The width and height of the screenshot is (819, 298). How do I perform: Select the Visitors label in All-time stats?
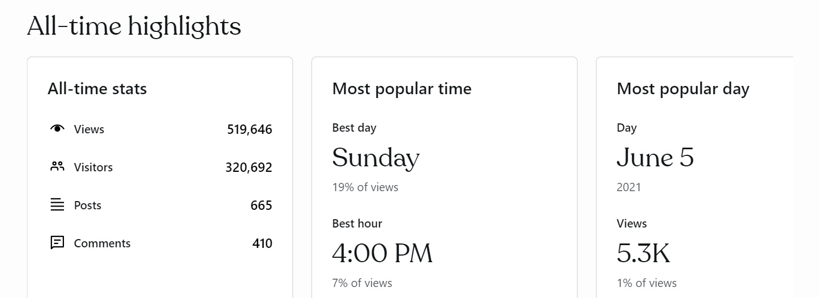pos(93,167)
